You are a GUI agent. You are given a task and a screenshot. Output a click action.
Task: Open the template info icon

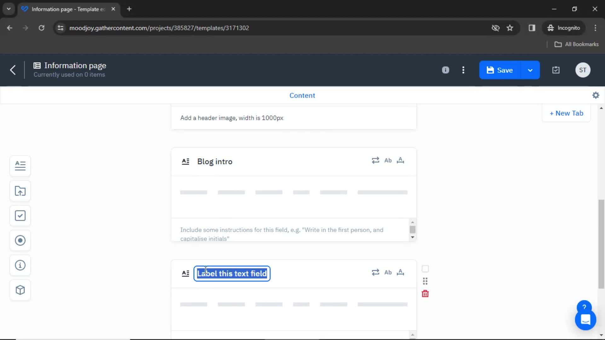[x=445, y=70]
